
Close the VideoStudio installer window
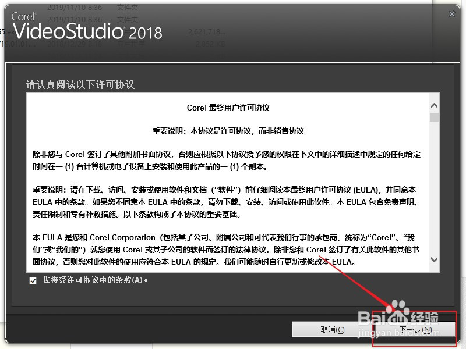point(452,14)
